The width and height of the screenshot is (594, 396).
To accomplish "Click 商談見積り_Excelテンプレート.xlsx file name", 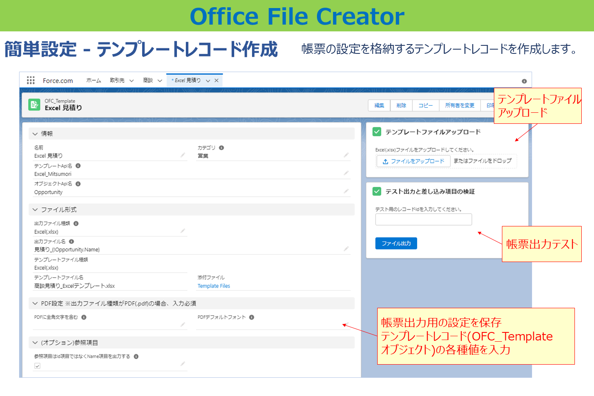I will click(x=75, y=286).
